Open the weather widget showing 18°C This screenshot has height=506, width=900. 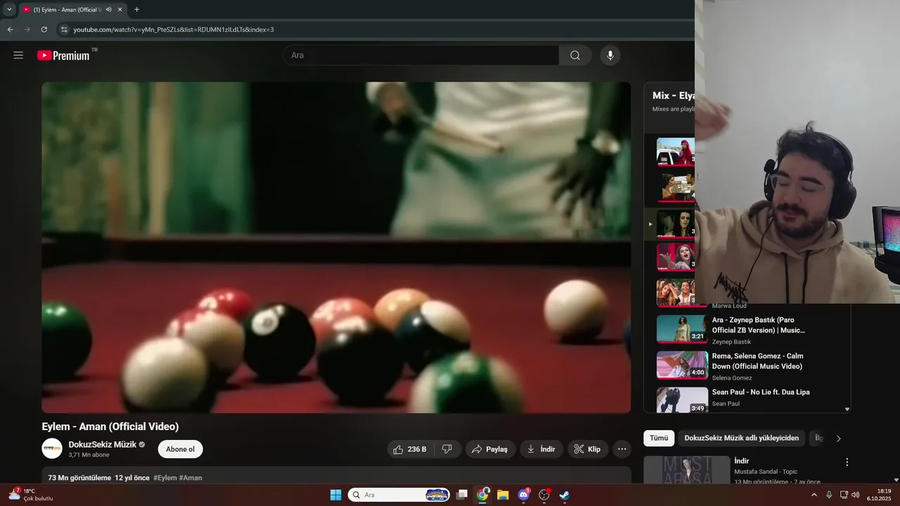[30, 495]
